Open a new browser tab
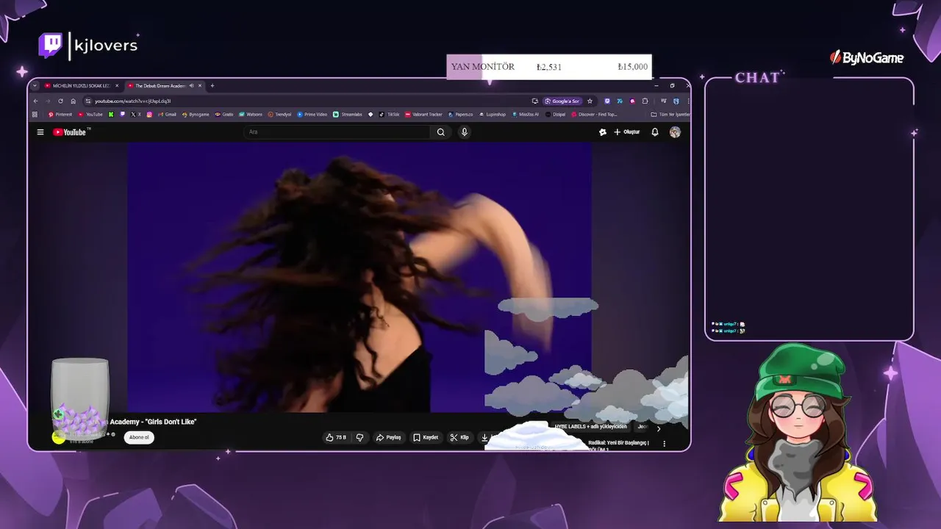Viewport: 941px width, 529px height. pos(212,86)
